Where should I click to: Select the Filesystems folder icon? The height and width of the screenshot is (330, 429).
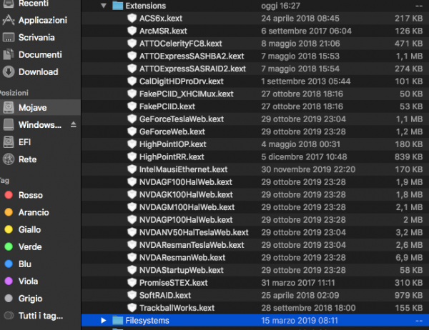click(118, 321)
